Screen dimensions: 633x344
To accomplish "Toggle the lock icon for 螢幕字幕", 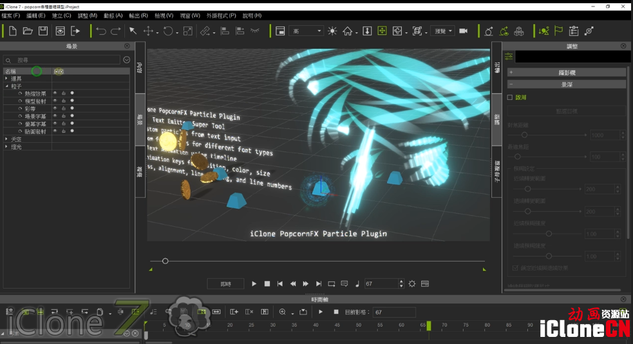I will tap(63, 124).
